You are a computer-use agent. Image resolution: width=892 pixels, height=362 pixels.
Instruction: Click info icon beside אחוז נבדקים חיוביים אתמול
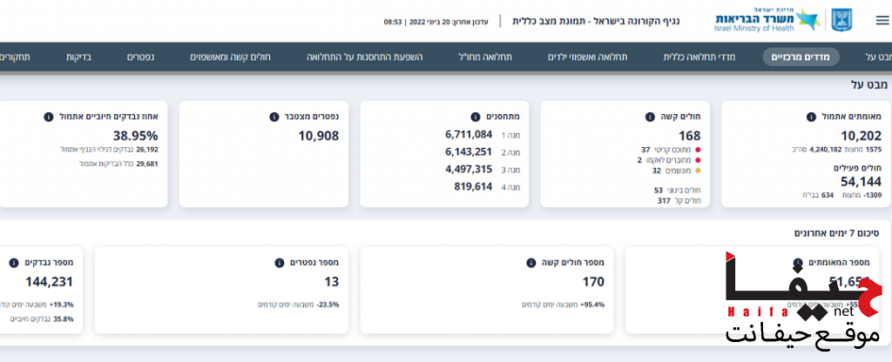coord(48,116)
